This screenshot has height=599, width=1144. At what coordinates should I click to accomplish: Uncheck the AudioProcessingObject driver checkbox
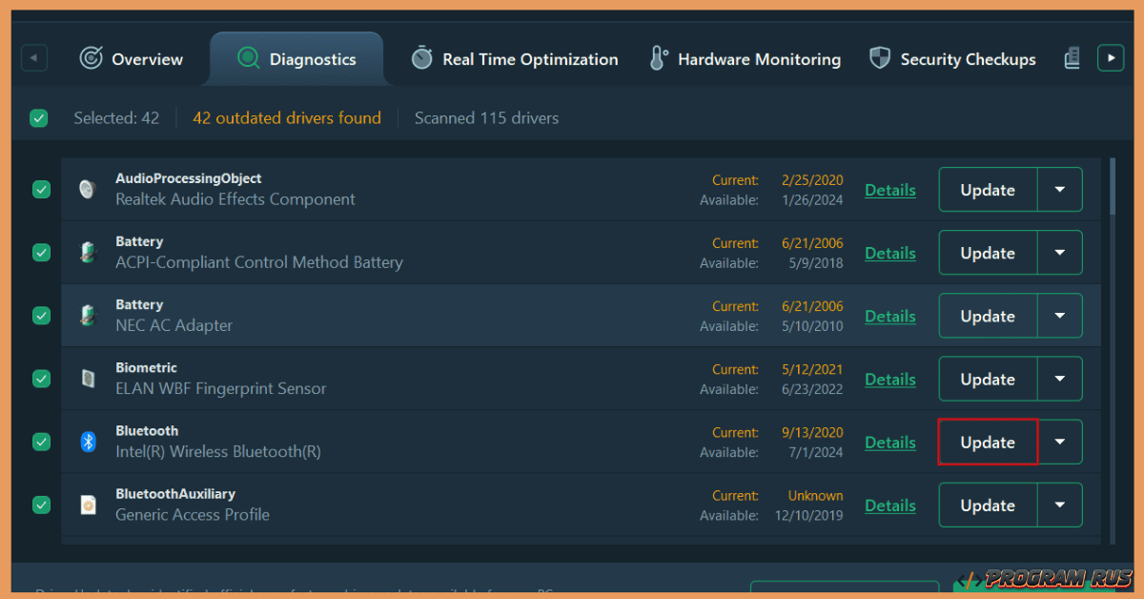coord(41,190)
